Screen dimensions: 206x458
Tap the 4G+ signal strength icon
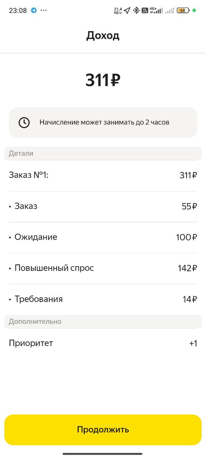(156, 10)
